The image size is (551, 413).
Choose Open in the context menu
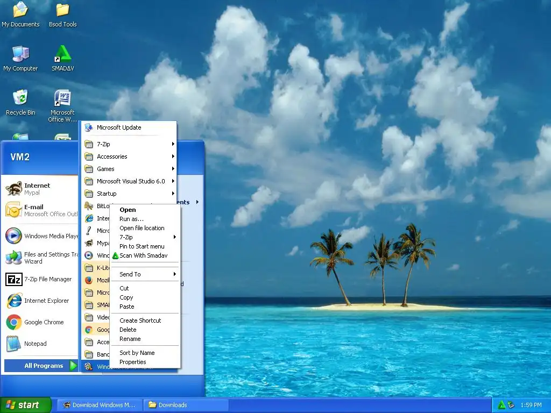[145, 210]
